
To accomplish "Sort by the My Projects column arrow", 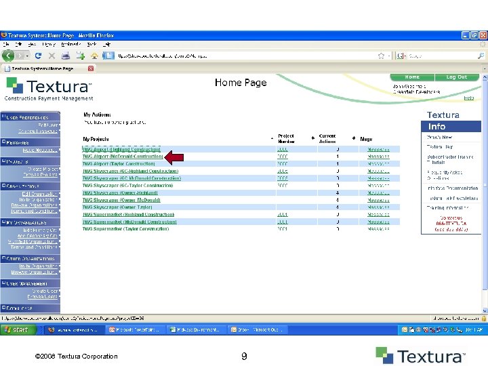I will point(272,138).
